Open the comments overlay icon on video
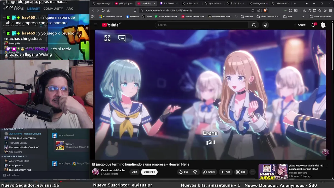334x188 pixels. 122,38
